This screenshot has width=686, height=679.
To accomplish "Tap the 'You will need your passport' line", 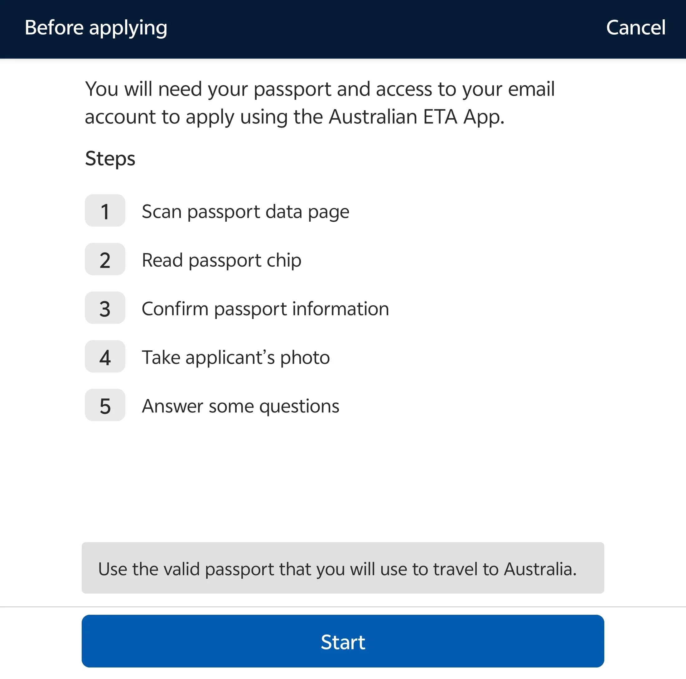I will (x=320, y=89).
